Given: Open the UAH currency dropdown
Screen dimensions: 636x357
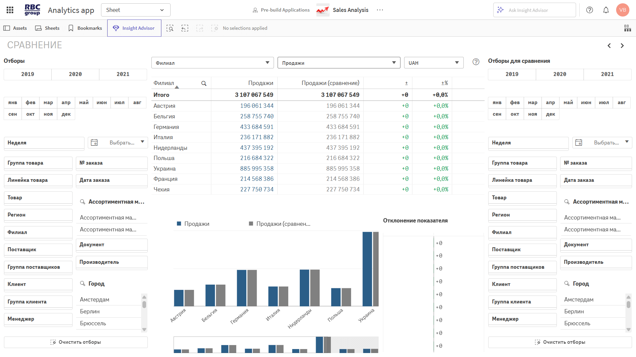Looking at the screenshot, I should [x=433, y=63].
